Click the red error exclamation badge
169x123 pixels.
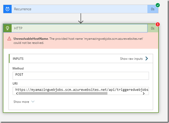pos(158,24)
